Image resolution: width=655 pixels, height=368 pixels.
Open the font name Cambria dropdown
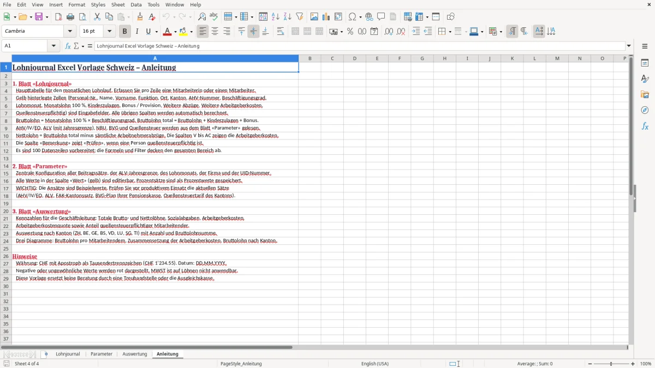(x=69, y=32)
